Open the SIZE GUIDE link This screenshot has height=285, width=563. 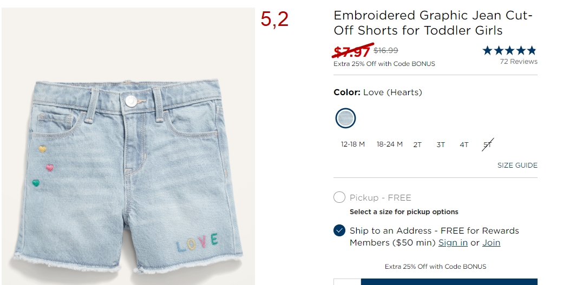coord(518,165)
